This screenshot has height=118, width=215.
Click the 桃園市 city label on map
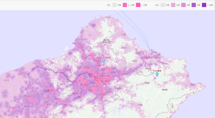pyautogui.click(x=48, y=91)
